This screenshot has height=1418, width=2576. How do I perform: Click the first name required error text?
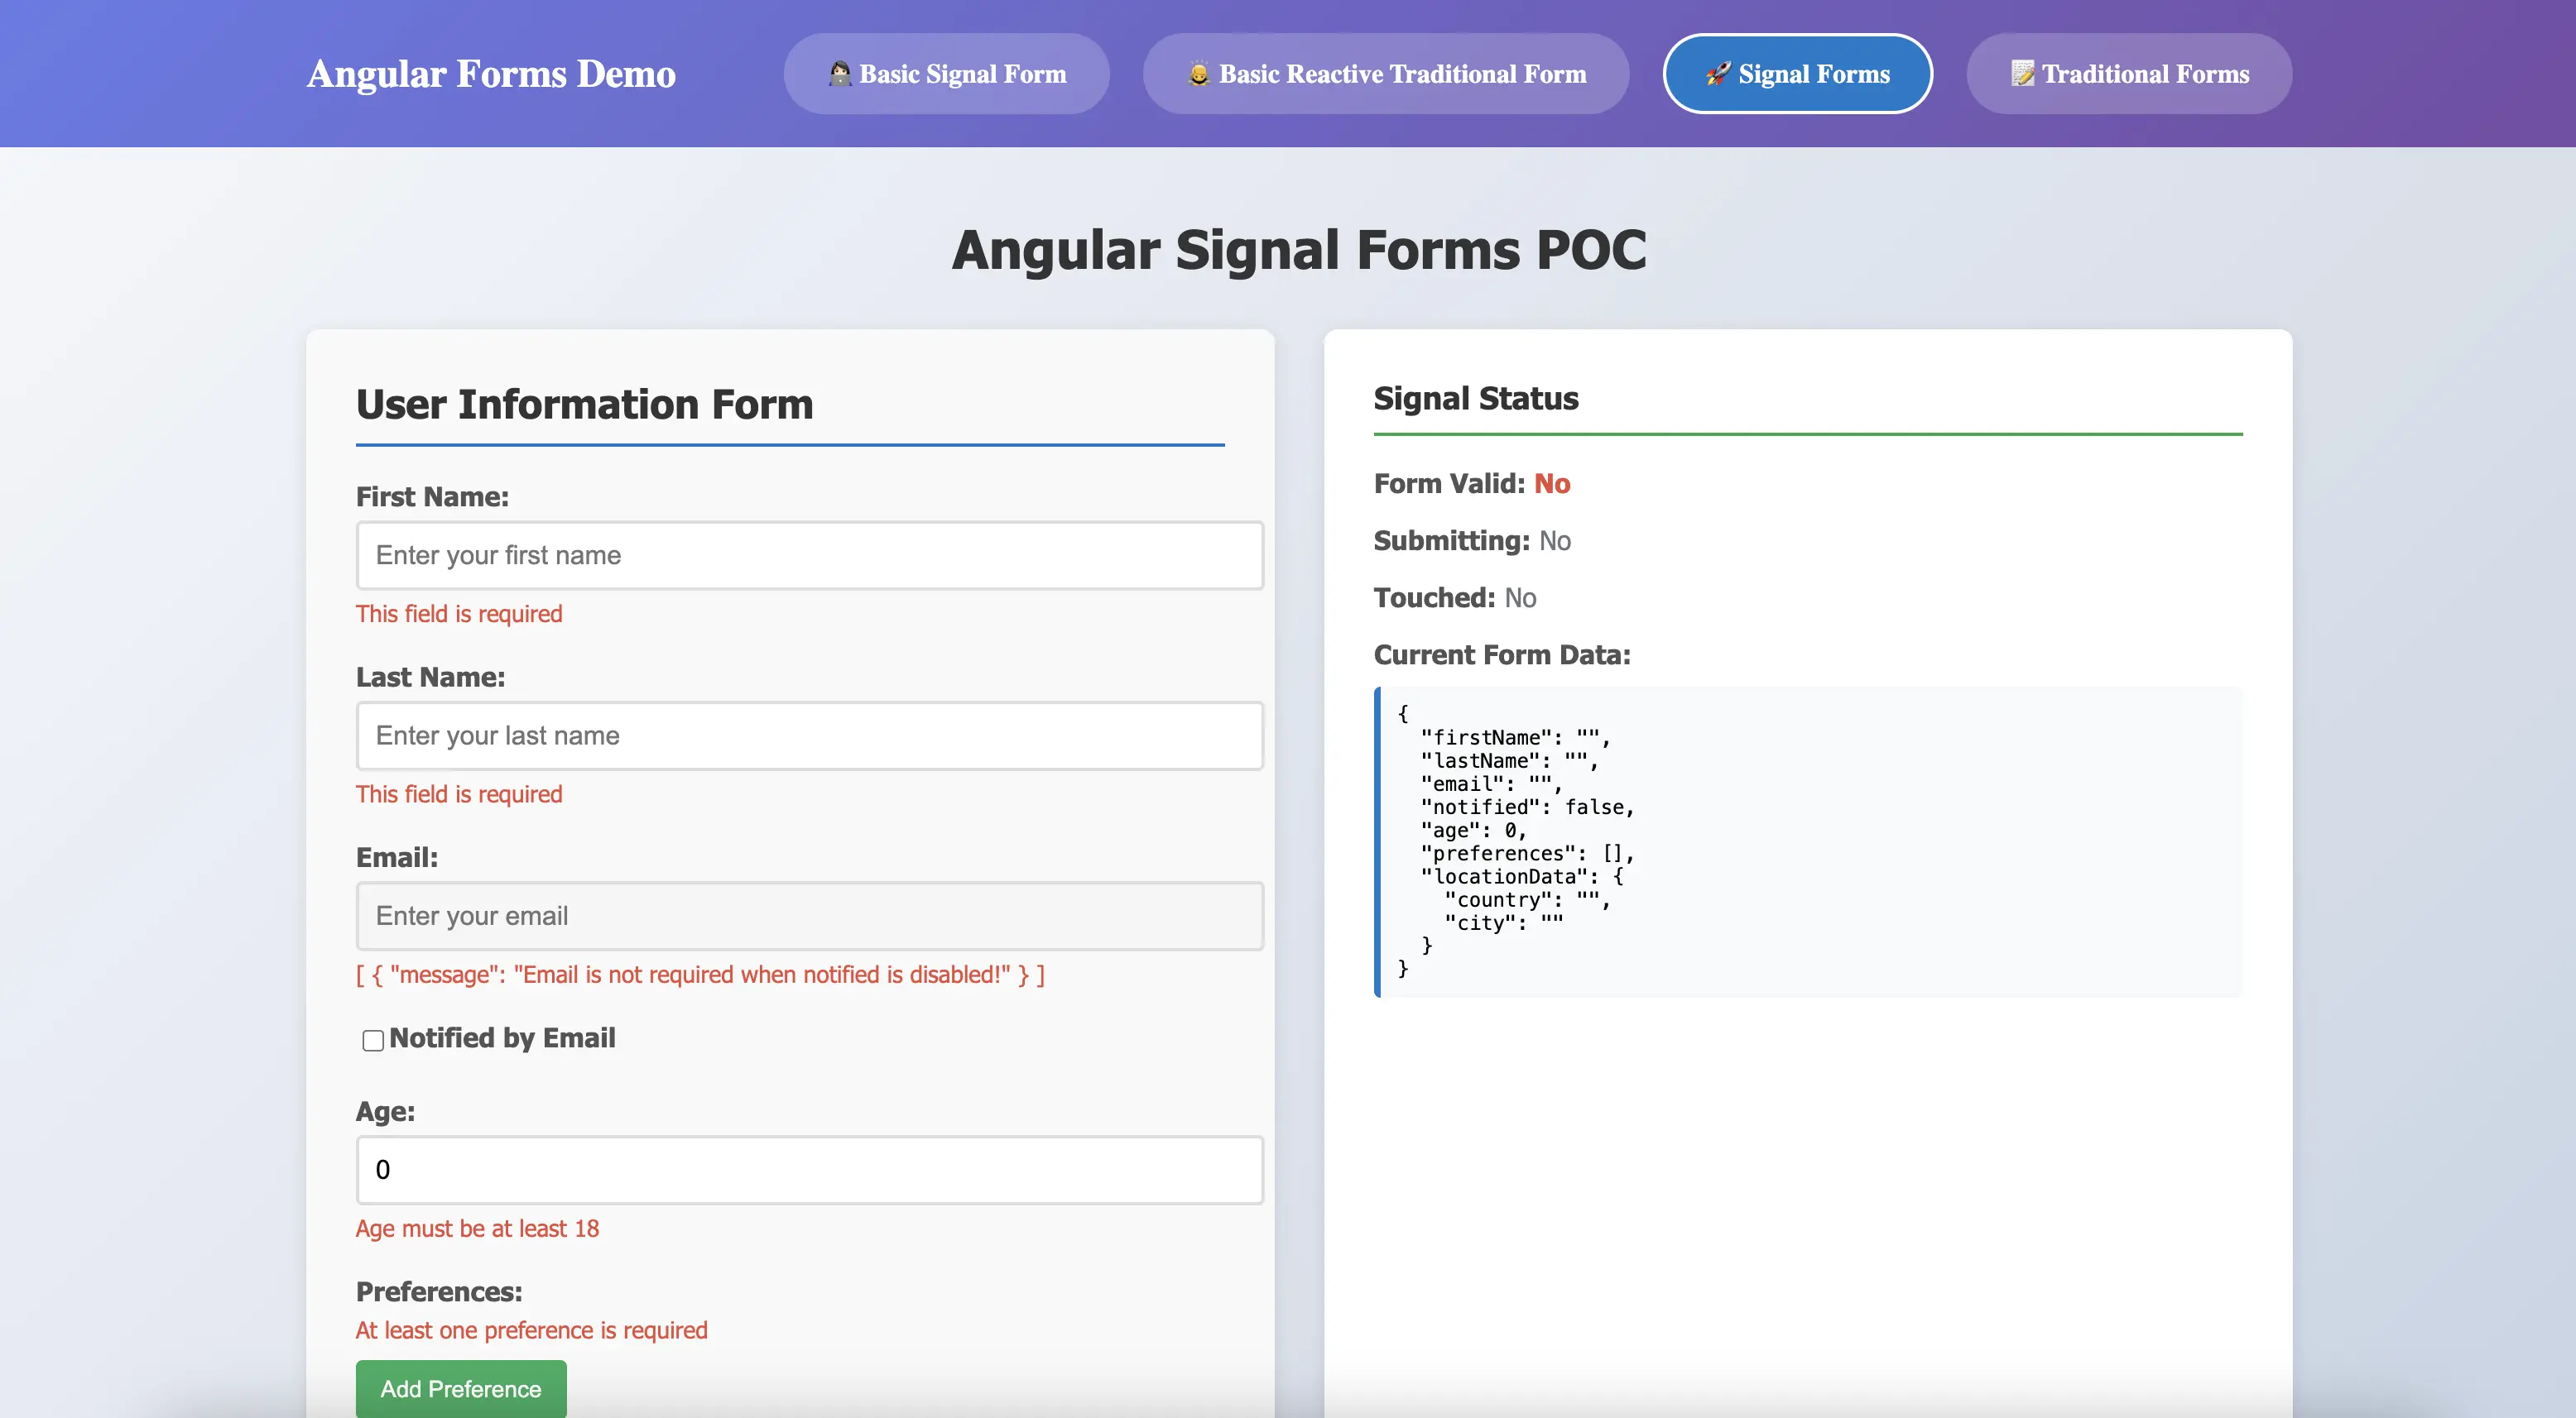point(459,614)
